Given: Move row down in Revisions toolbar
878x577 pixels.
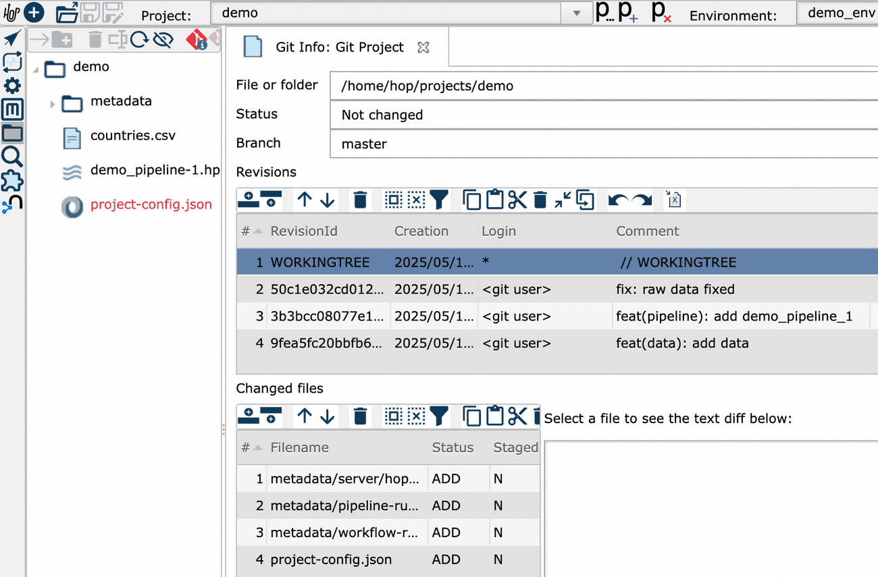Looking at the screenshot, I should click(328, 199).
